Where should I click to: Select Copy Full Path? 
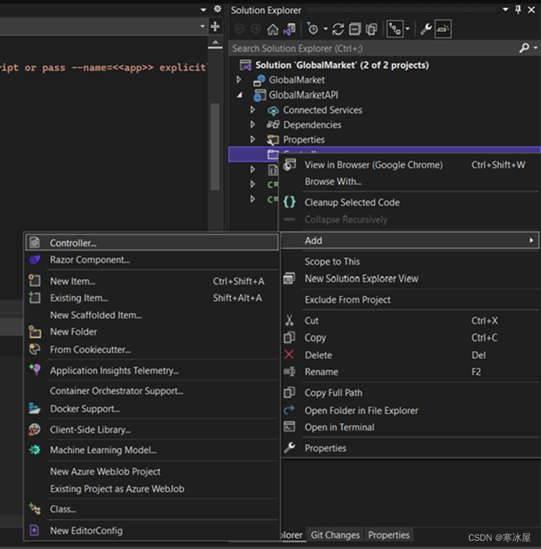pos(410,393)
